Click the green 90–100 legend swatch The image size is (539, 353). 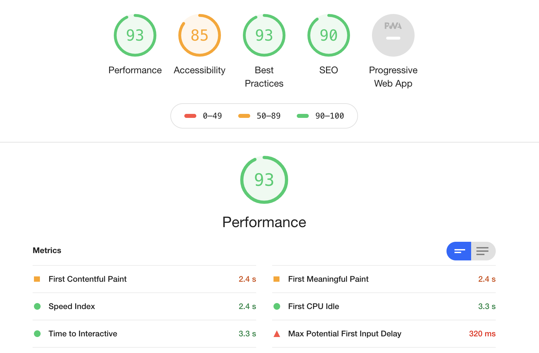click(x=303, y=116)
